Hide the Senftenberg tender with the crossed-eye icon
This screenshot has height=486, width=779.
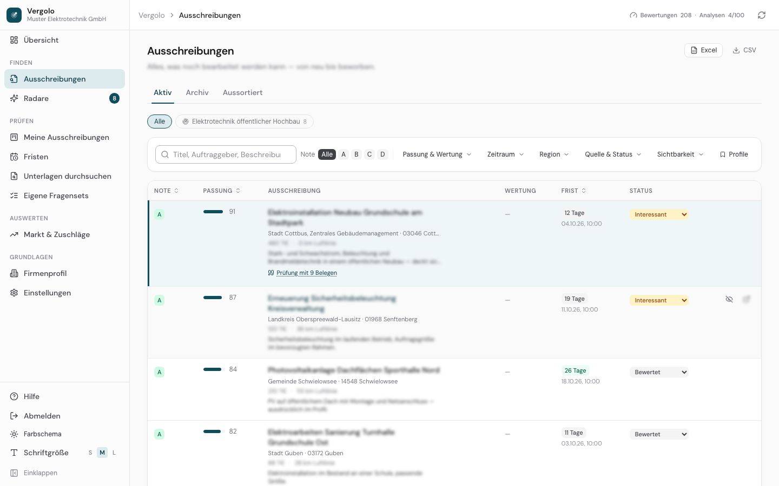point(729,299)
